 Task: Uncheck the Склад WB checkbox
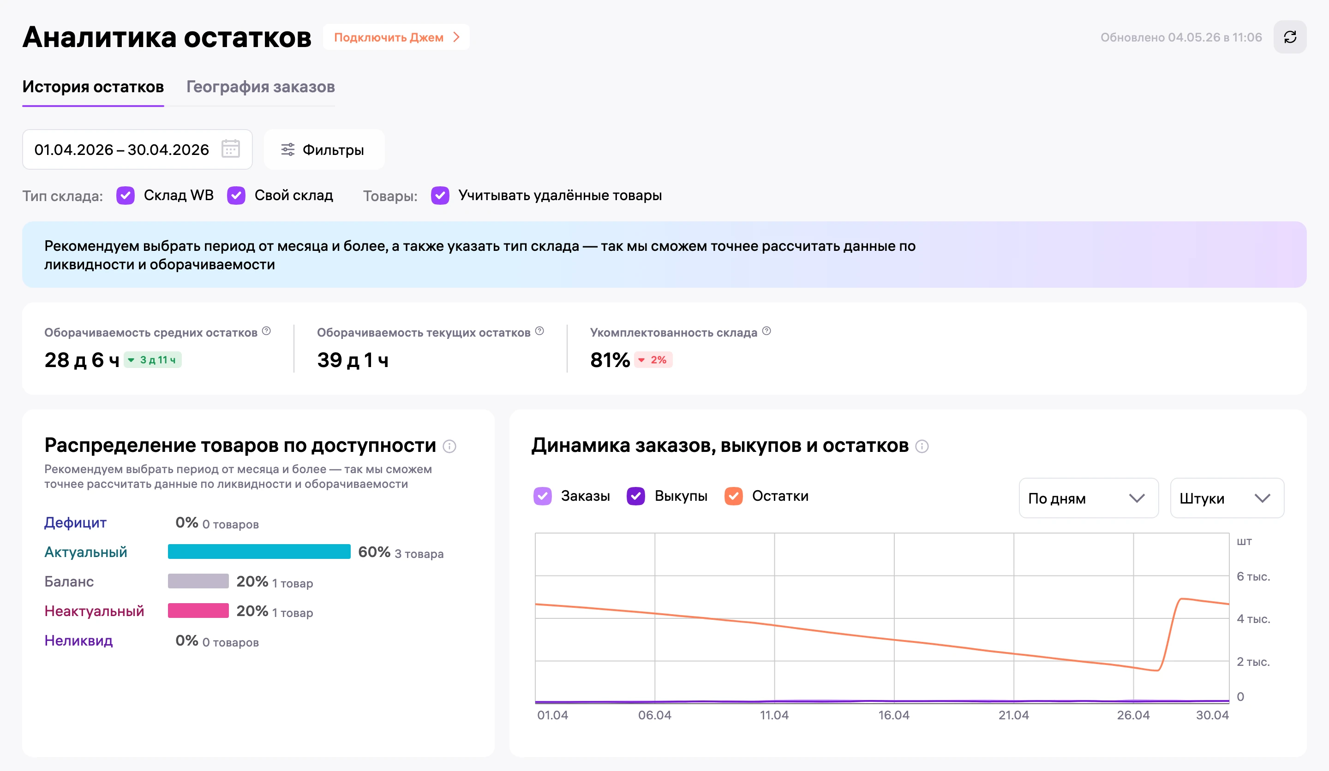point(126,195)
